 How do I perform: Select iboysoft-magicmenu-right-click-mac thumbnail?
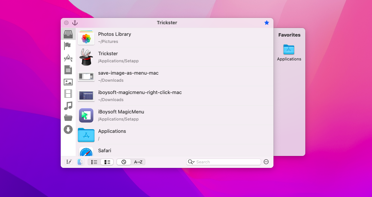[86, 96]
